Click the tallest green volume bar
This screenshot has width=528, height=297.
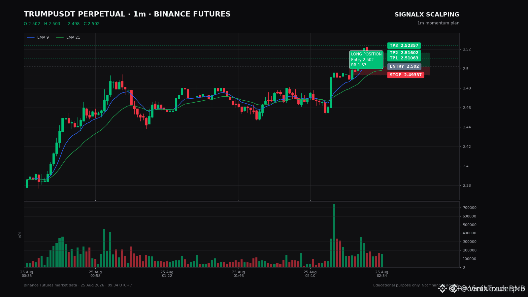point(334,236)
